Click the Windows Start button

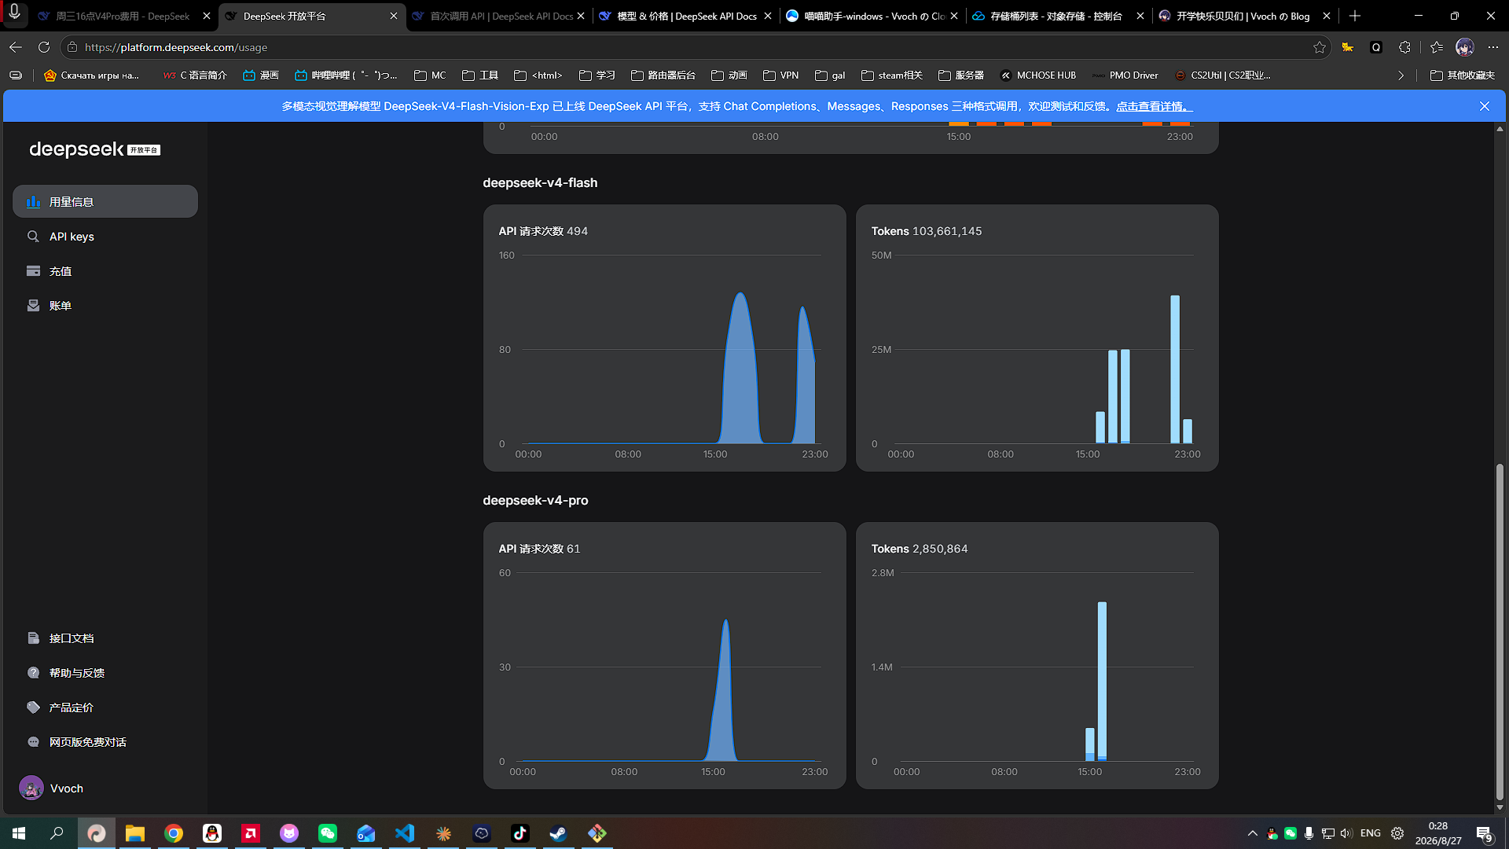click(x=19, y=833)
